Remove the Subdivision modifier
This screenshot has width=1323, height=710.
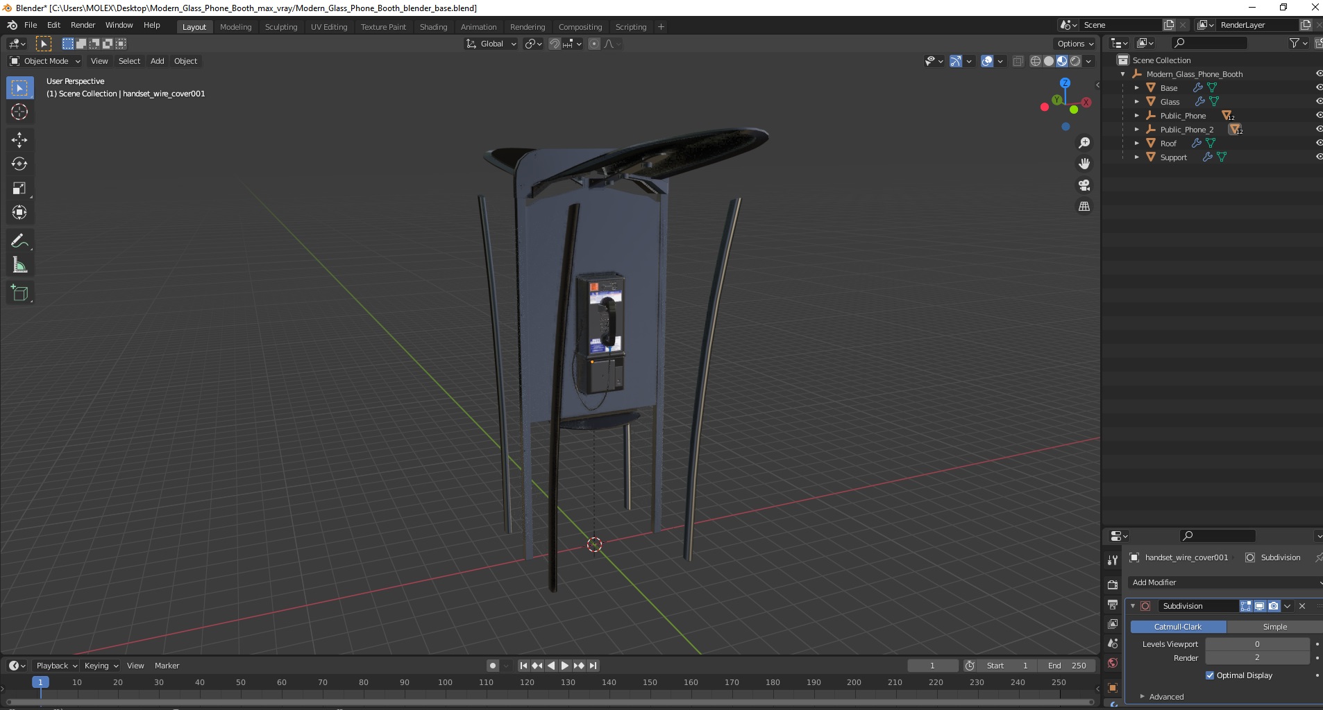tap(1302, 606)
